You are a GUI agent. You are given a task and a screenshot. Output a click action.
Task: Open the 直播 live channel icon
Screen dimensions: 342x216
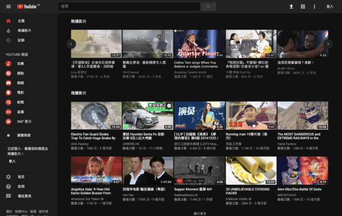[8, 112]
